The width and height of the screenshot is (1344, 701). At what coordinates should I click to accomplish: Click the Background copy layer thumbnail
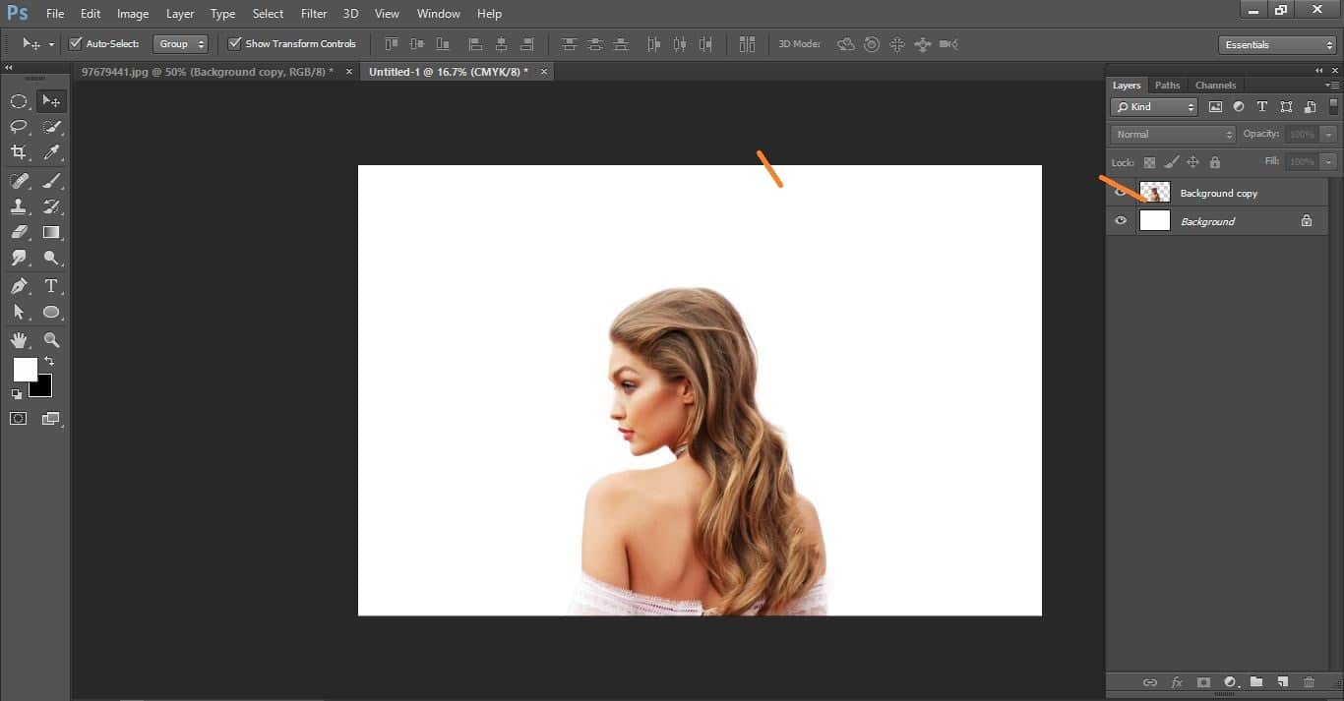click(x=1153, y=192)
